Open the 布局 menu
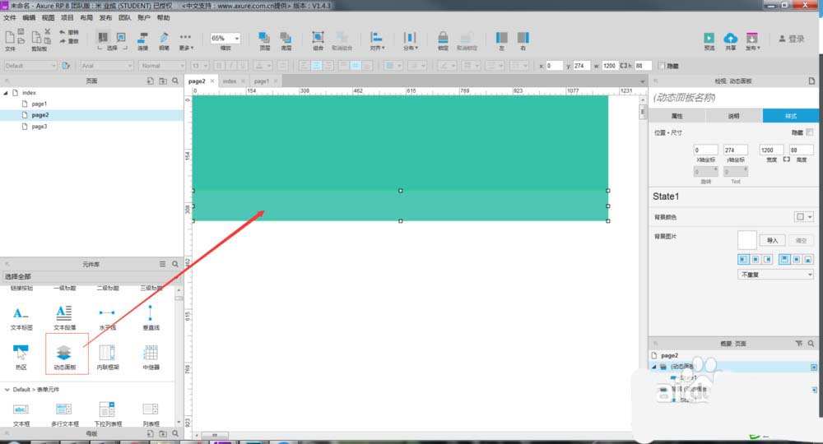The height and width of the screenshot is (444, 823). [86, 18]
